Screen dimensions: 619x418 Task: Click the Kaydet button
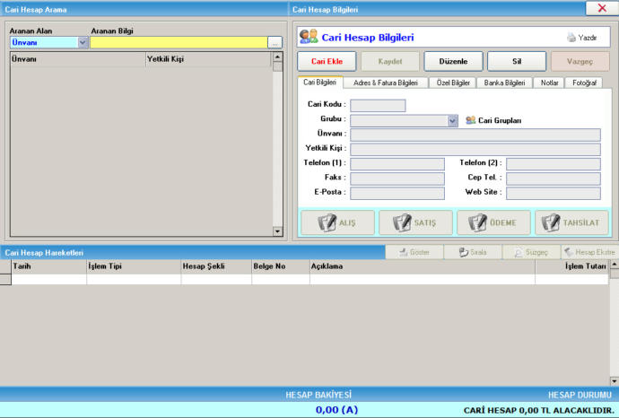pyautogui.click(x=390, y=62)
